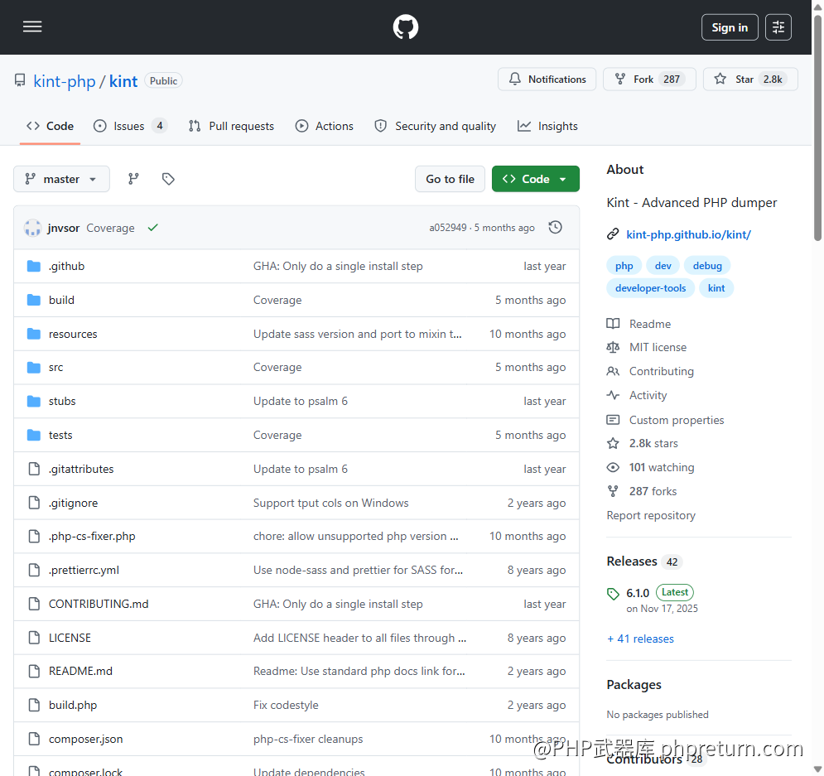Screen dimensions: 824x776
Task: Switch to the Issues tab
Action: click(130, 126)
